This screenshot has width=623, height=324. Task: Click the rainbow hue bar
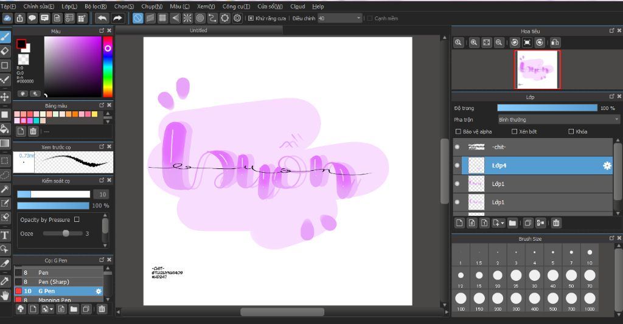click(x=108, y=67)
